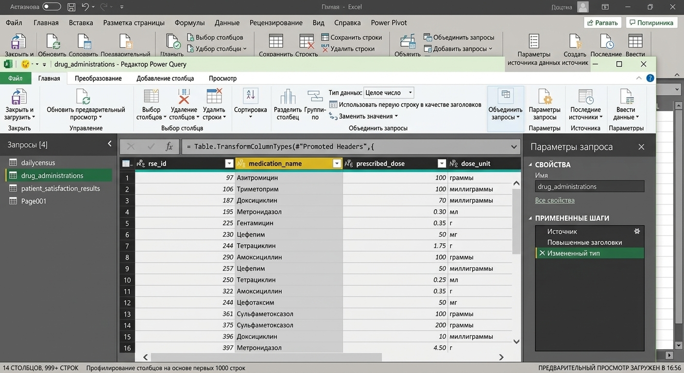Click the Сортировка icon
Viewport: 684px width, 373px height.
(x=250, y=95)
